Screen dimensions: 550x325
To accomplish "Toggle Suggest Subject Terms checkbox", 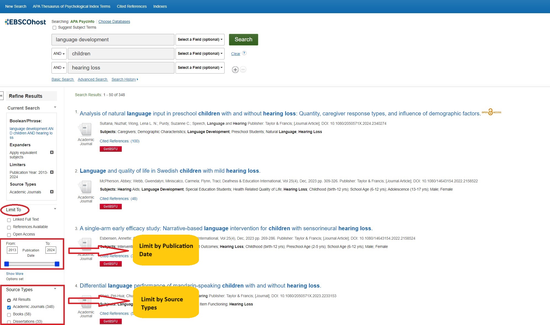I will coord(54,28).
